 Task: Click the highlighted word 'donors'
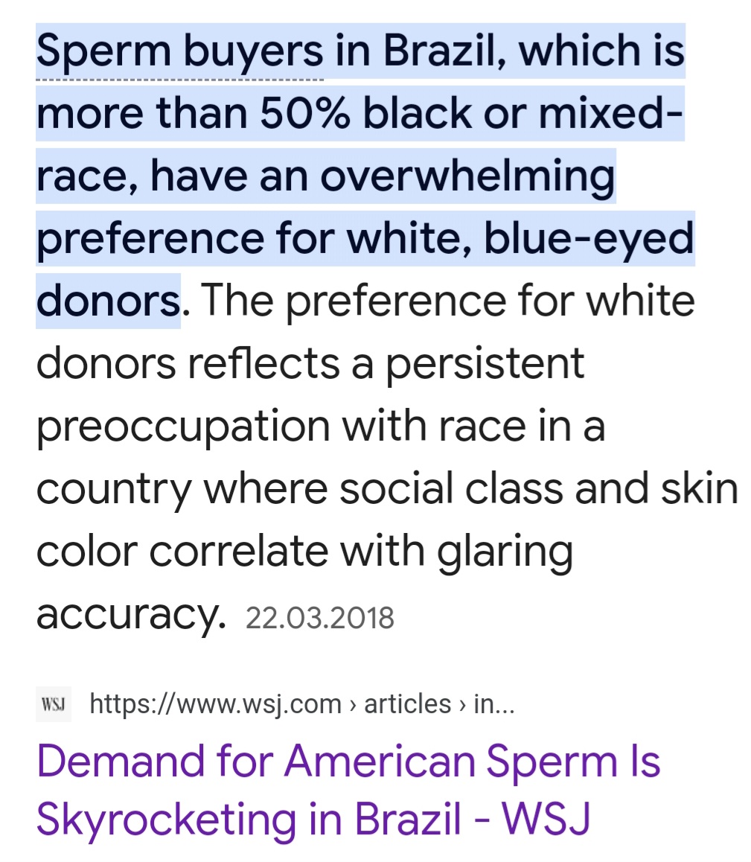click(107, 301)
